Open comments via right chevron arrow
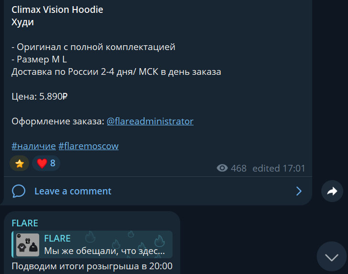 point(299,191)
